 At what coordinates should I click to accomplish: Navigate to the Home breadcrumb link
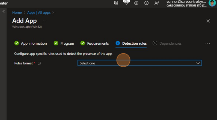pos(17,13)
